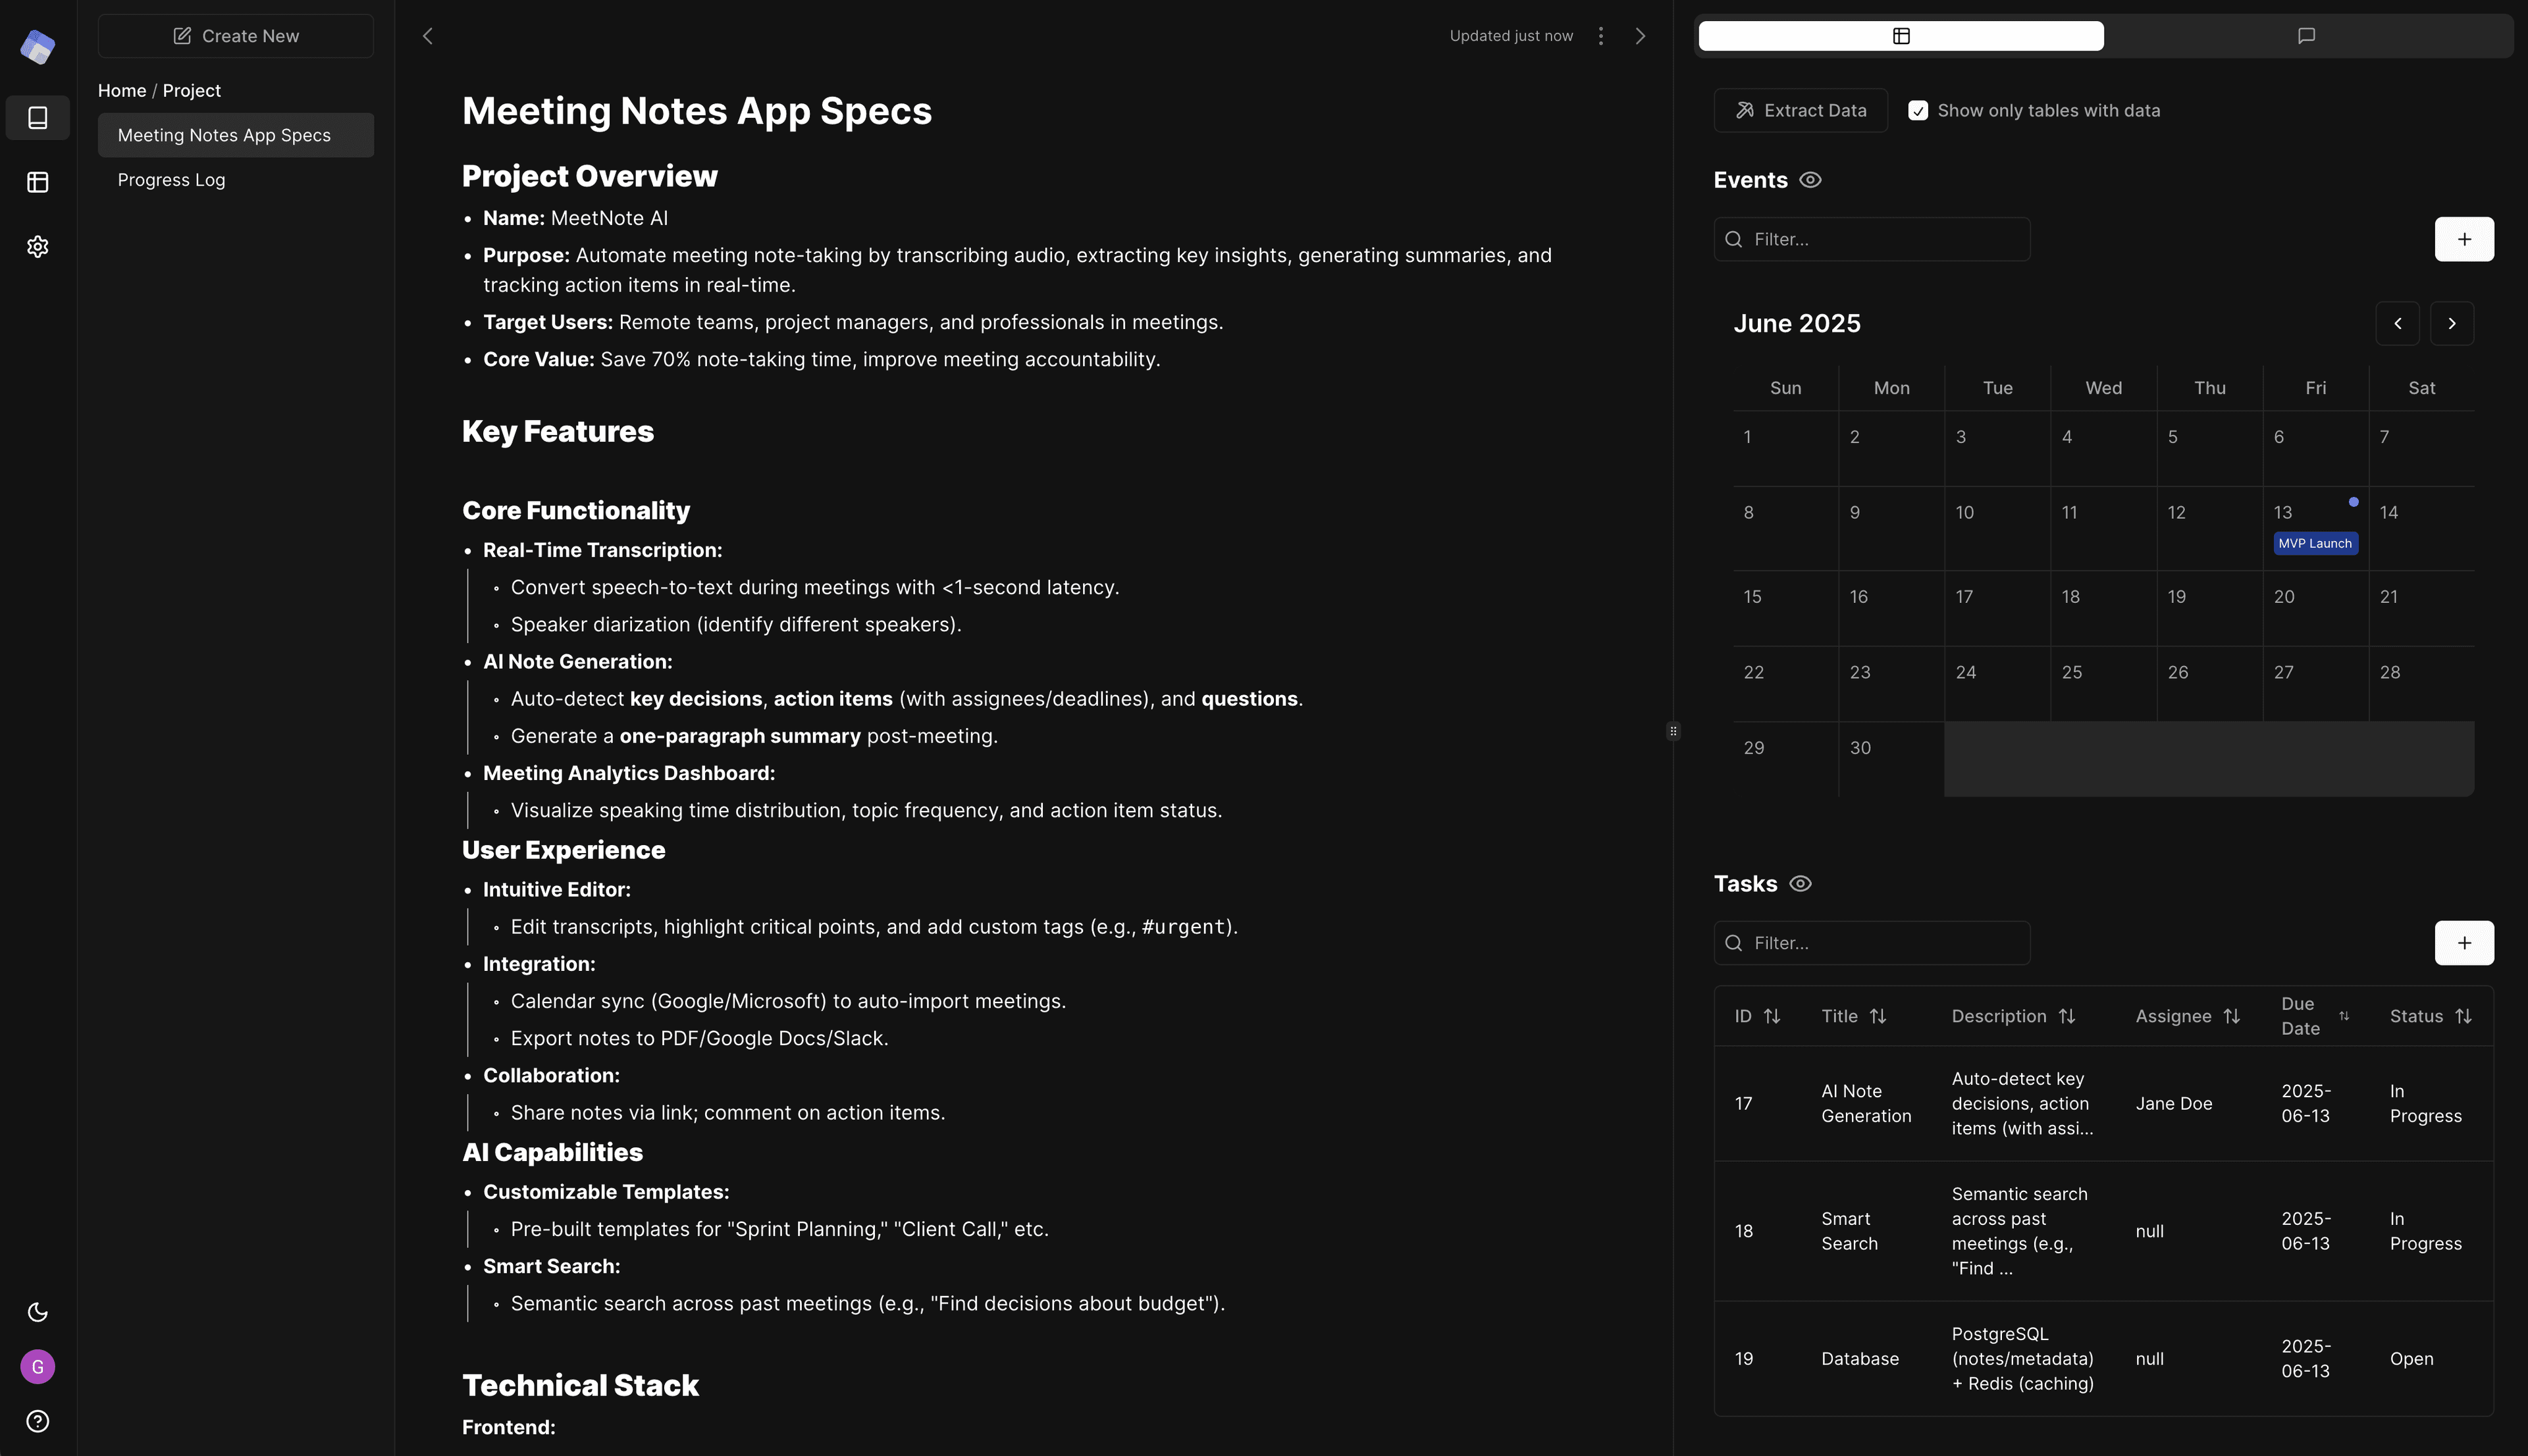Open the notes book icon in sidebar

pyautogui.click(x=38, y=118)
